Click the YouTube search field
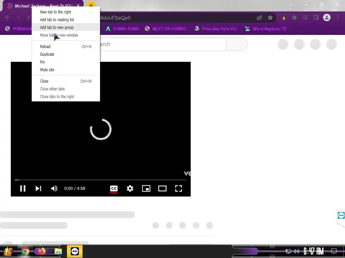The height and width of the screenshot is (258, 345). pyautogui.click(x=163, y=44)
